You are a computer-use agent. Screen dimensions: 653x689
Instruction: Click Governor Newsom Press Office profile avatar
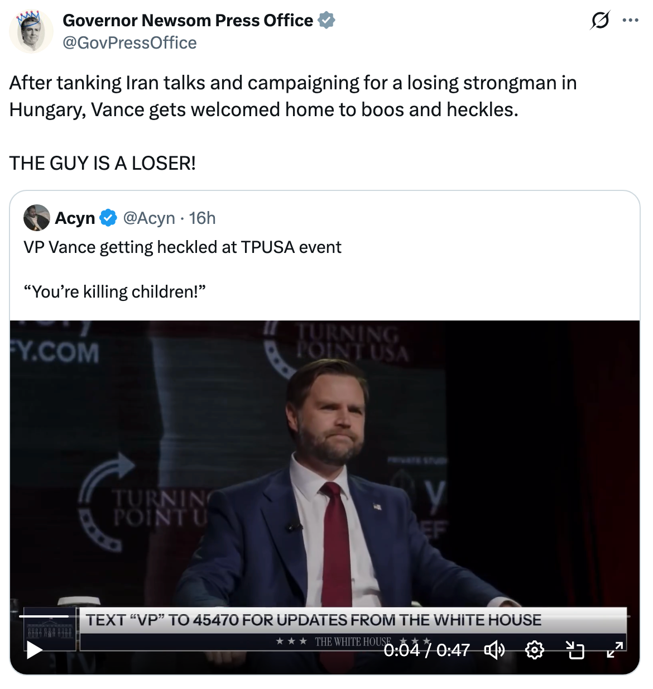(x=31, y=31)
